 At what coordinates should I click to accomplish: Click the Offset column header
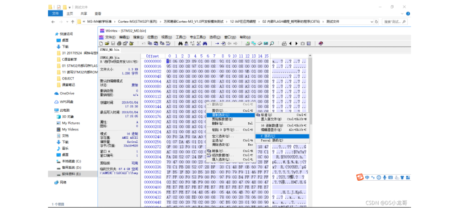(153, 56)
